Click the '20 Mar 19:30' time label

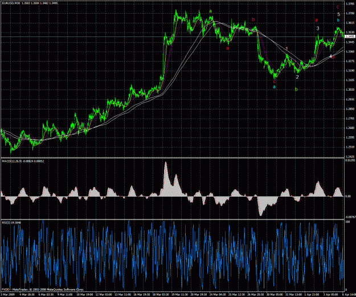click(198, 295)
